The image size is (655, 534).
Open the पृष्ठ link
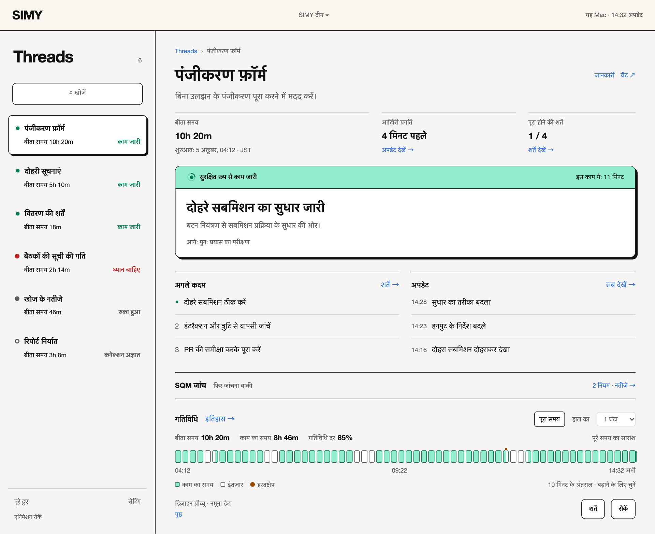tap(178, 515)
